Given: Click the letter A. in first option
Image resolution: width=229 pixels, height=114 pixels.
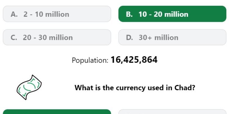Looking at the screenshot, I should [x=14, y=14].
